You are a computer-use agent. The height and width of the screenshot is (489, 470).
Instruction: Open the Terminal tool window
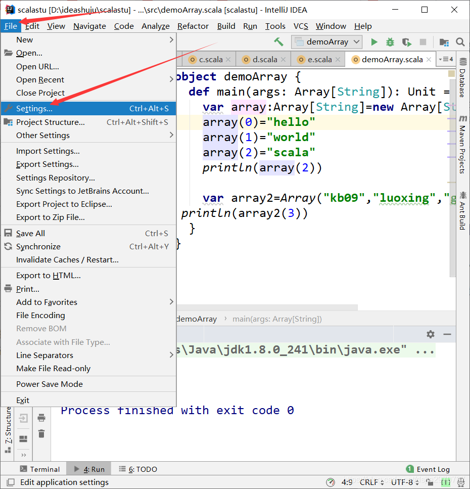(39, 469)
